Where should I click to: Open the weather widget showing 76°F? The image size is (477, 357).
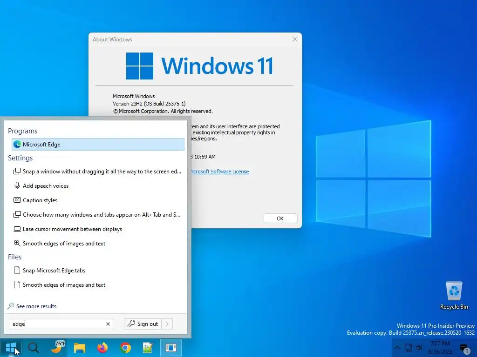(57, 348)
